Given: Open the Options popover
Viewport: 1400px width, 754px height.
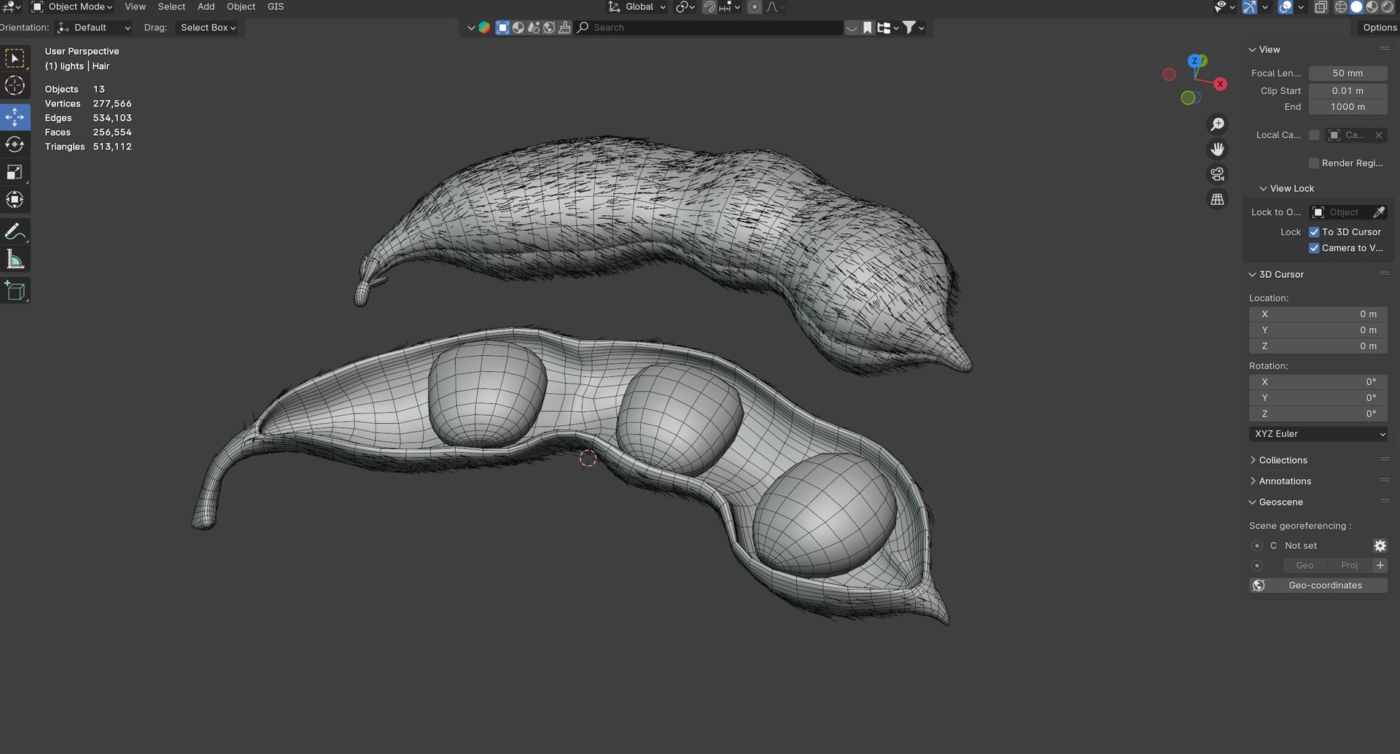Looking at the screenshot, I should click(1380, 28).
